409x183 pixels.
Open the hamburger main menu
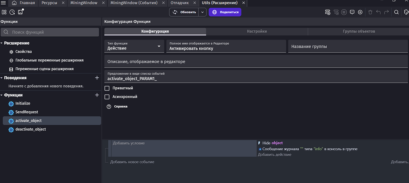[x=4, y=3]
